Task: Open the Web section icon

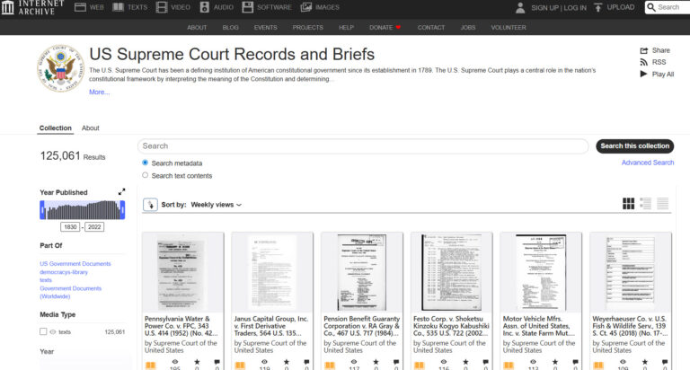Action: 80,7
